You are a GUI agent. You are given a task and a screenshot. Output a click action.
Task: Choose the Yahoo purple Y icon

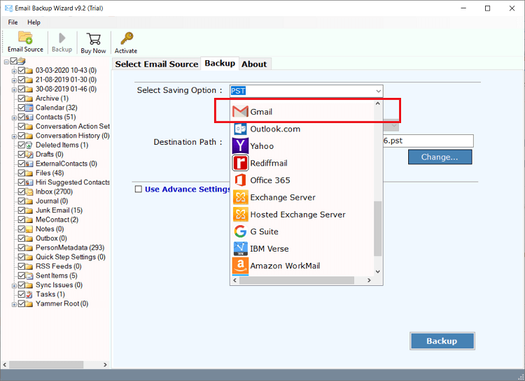pyautogui.click(x=240, y=146)
